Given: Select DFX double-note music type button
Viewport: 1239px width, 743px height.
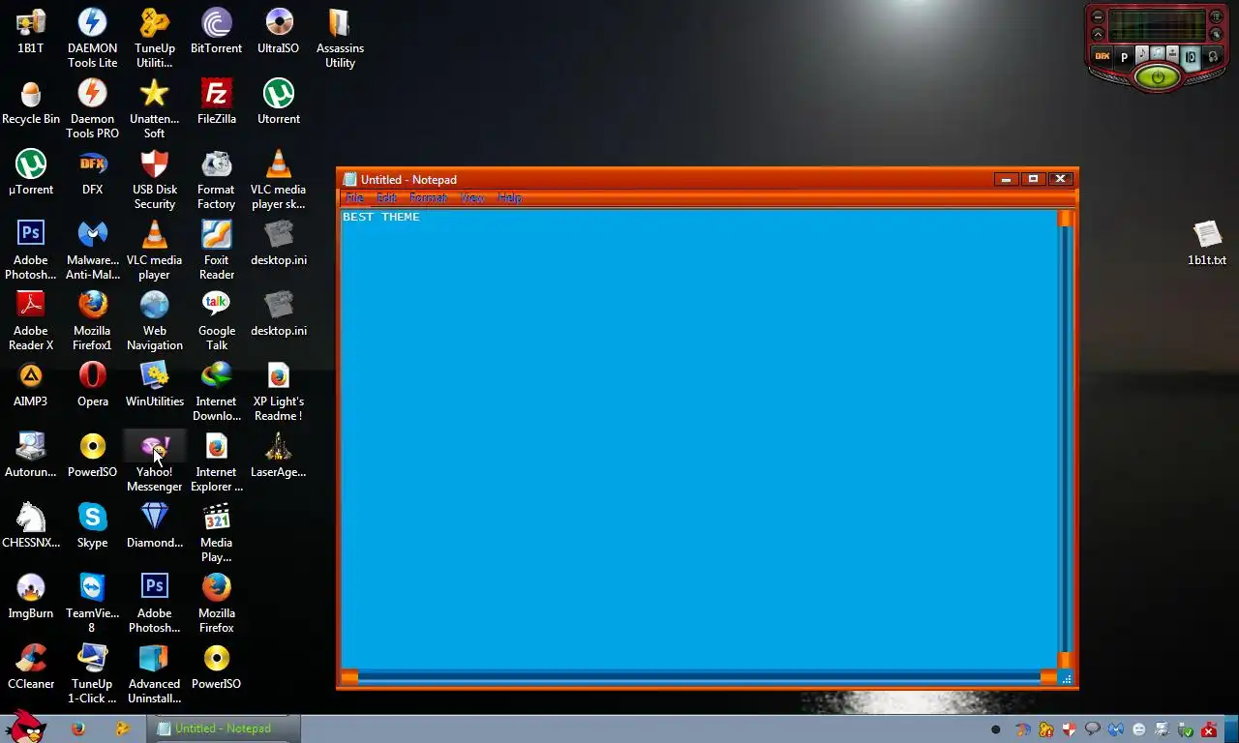Looking at the screenshot, I should [x=1158, y=52].
